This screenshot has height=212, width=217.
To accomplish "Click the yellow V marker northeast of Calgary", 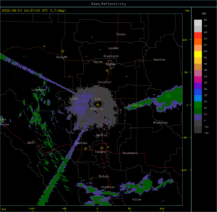I will coord(108,147).
